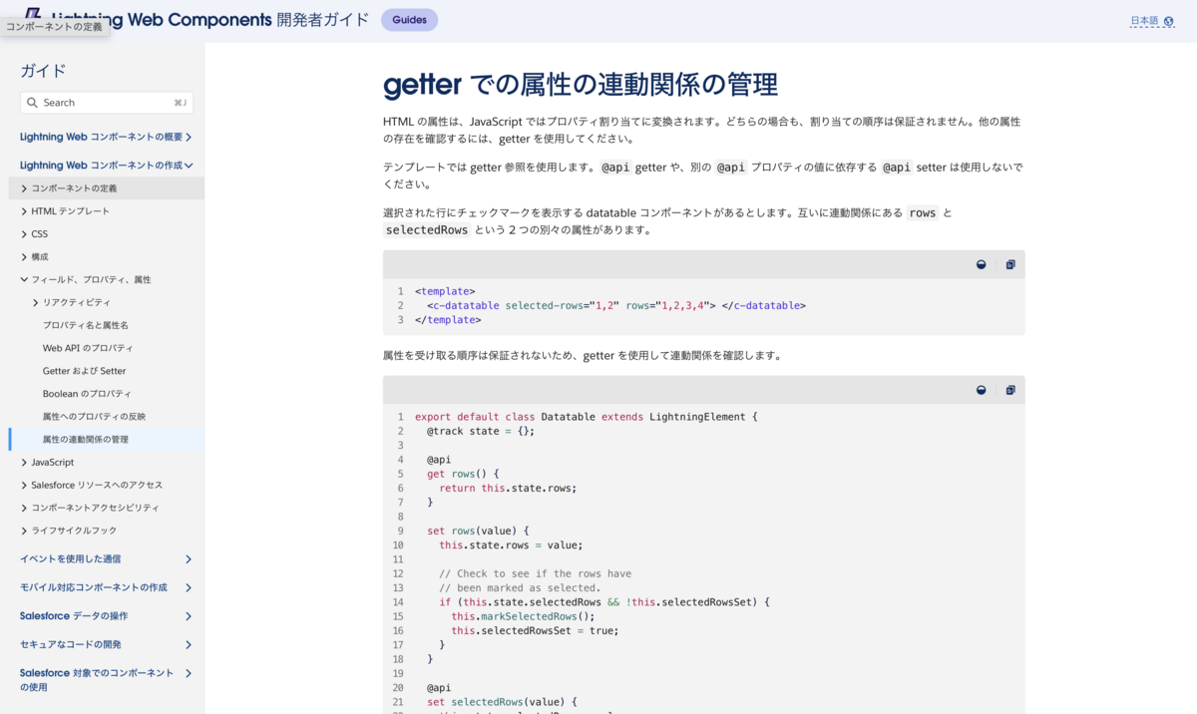Image resolution: width=1197 pixels, height=714 pixels.
Task: Toggle the theme icon on the template code block
Action: 982,264
